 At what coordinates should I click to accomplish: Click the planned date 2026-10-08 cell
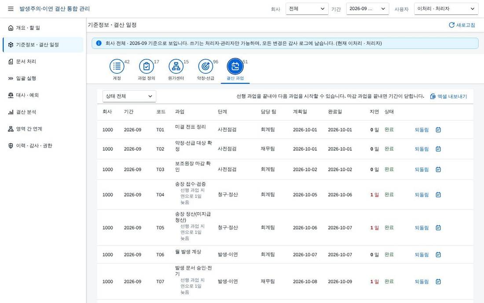[305, 282]
